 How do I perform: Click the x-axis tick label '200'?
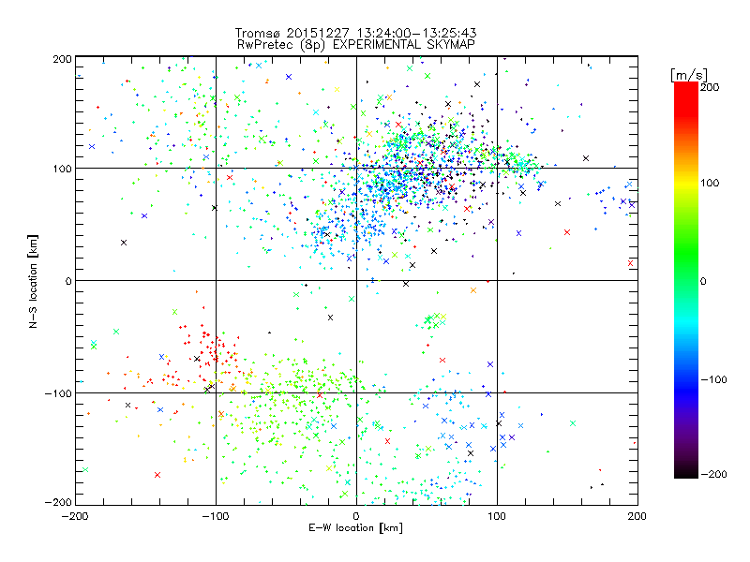click(637, 516)
